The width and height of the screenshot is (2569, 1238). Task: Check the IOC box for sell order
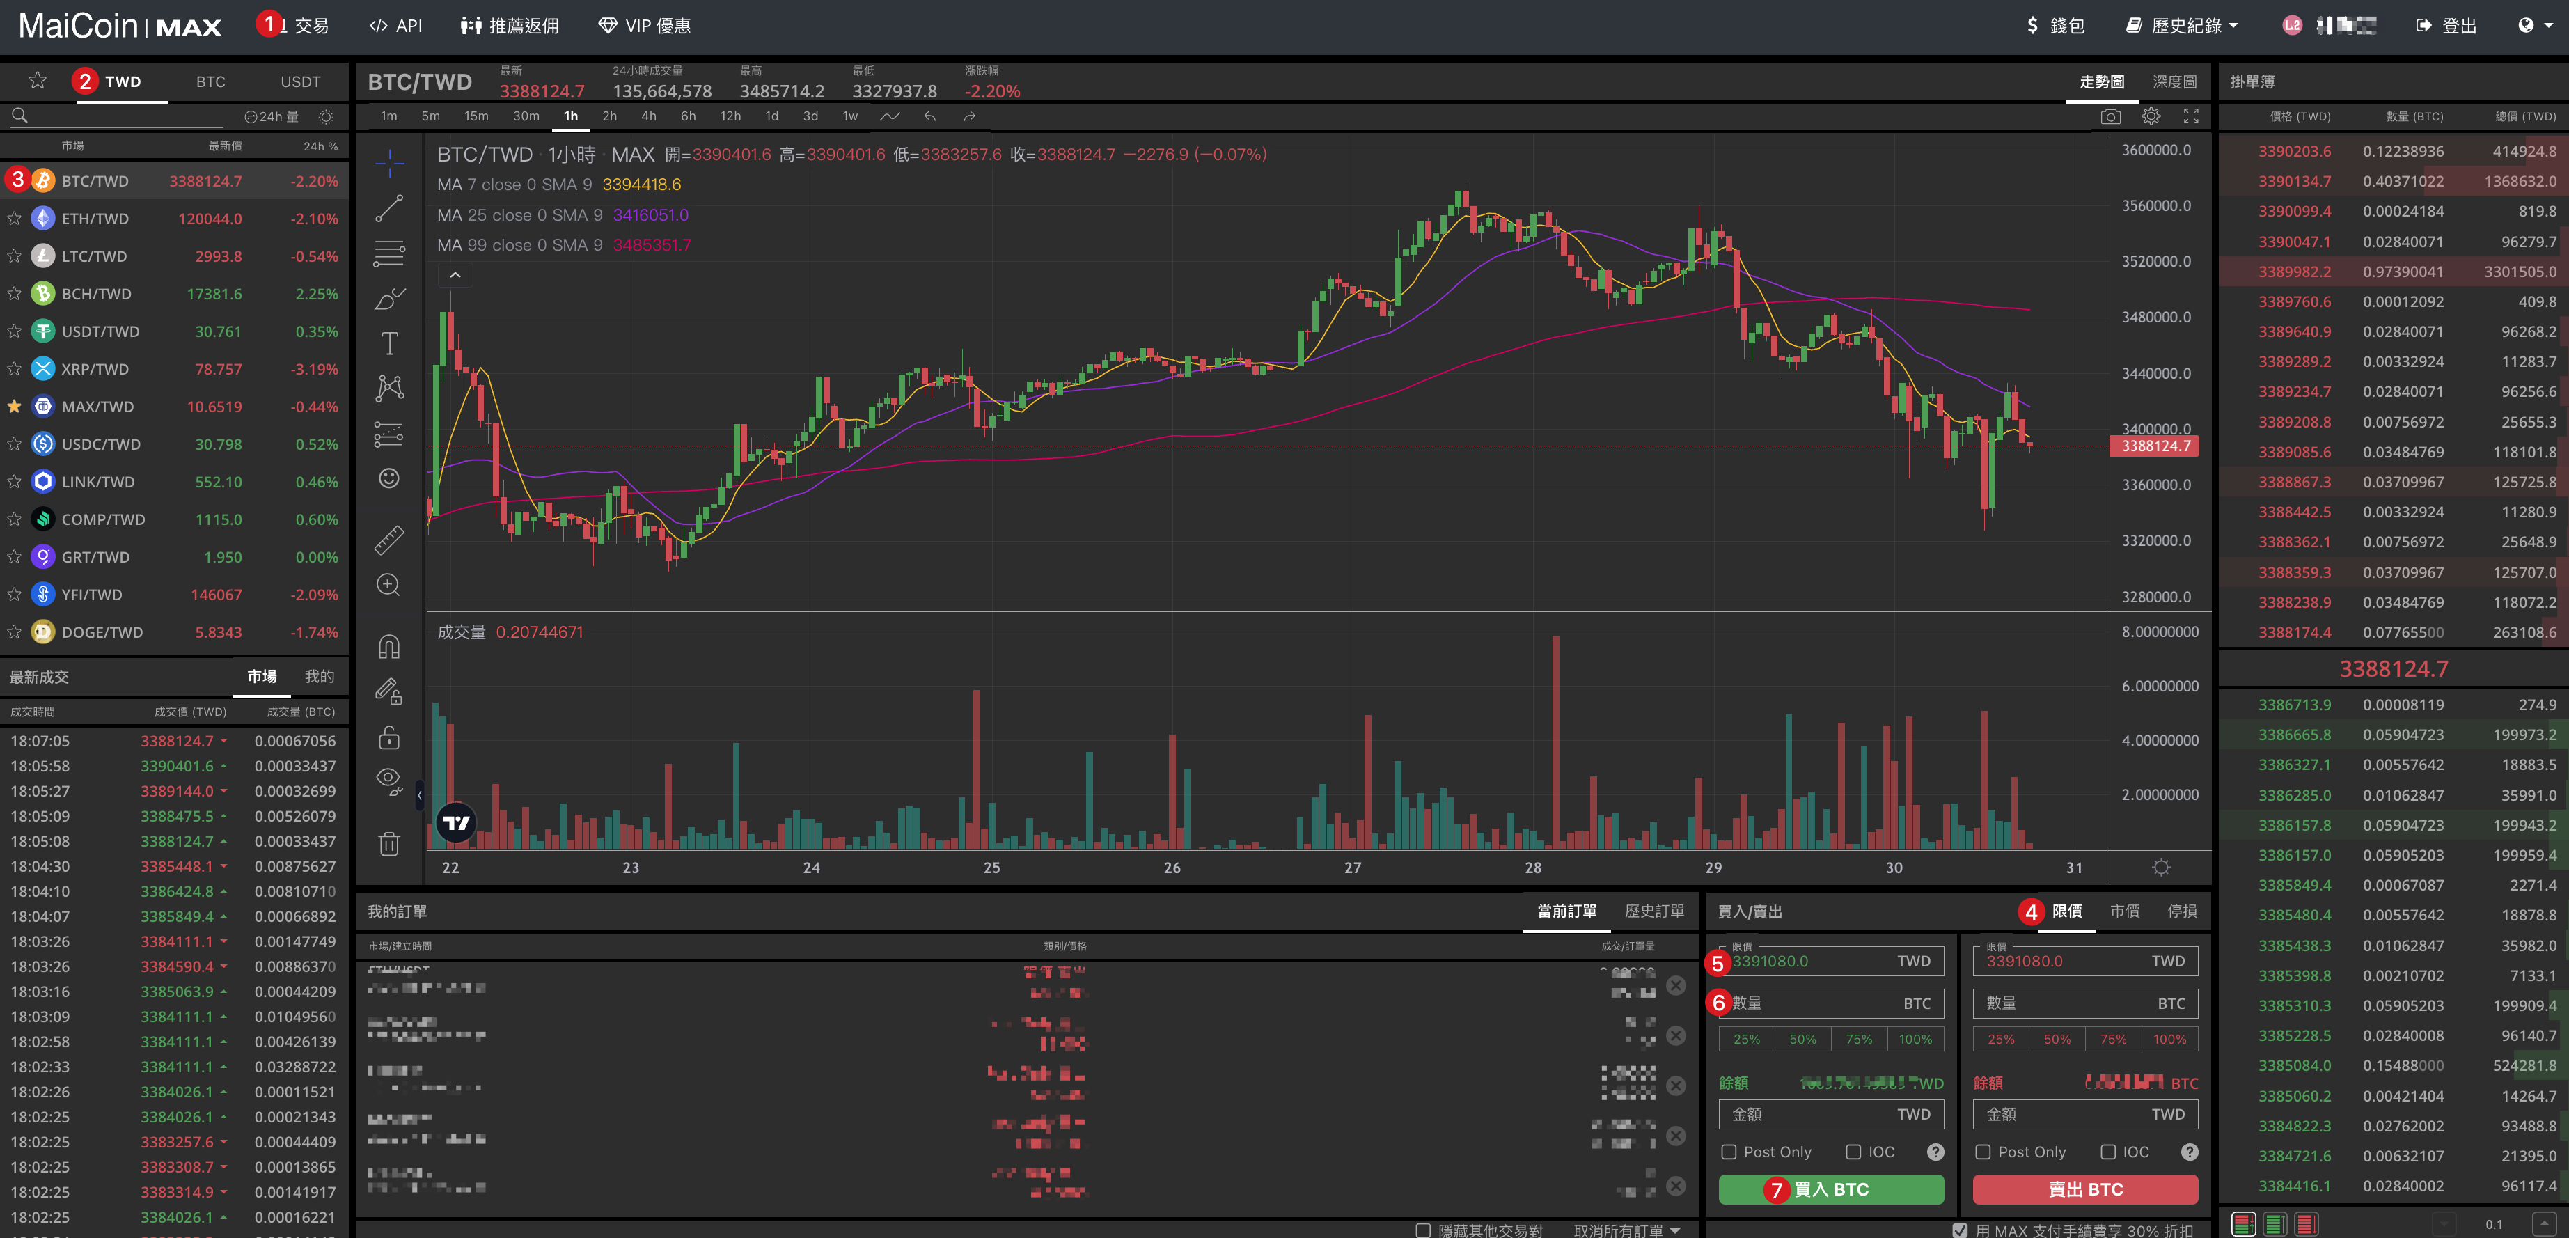click(2108, 1152)
